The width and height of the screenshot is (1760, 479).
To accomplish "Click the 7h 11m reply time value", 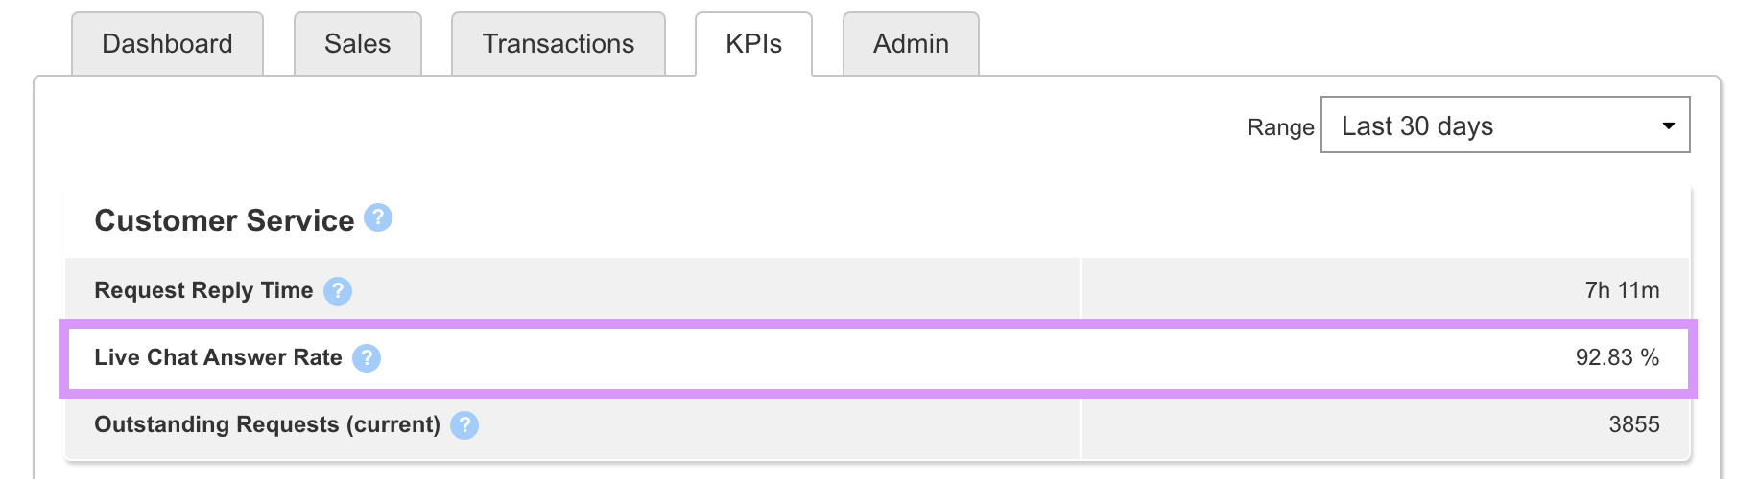I will 1622,290.
